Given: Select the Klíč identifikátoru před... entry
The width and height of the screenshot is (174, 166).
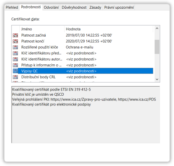Looking at the screenshot, I should point(41,53).
